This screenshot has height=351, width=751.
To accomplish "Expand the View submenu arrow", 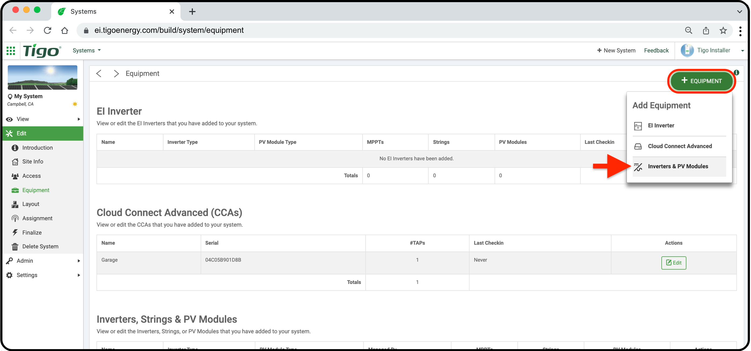I will 79,119.
